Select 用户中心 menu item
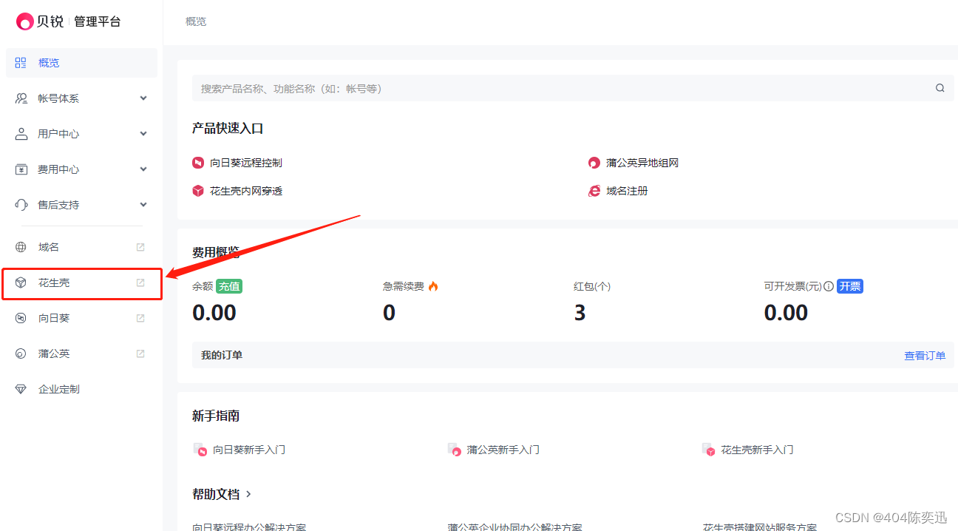This screenshot has height=531, width=958. 81,134
